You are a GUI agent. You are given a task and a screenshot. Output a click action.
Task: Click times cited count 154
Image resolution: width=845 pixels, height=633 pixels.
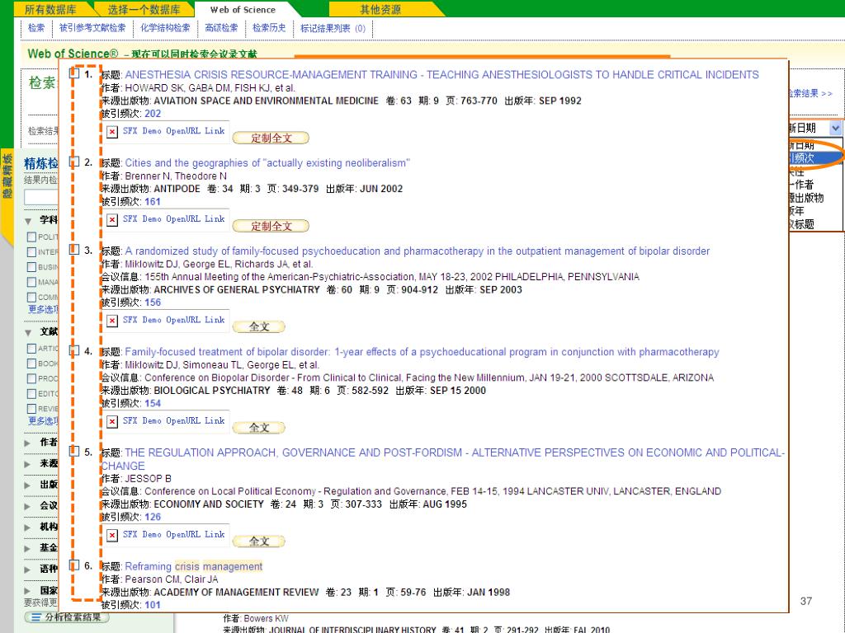153,403
